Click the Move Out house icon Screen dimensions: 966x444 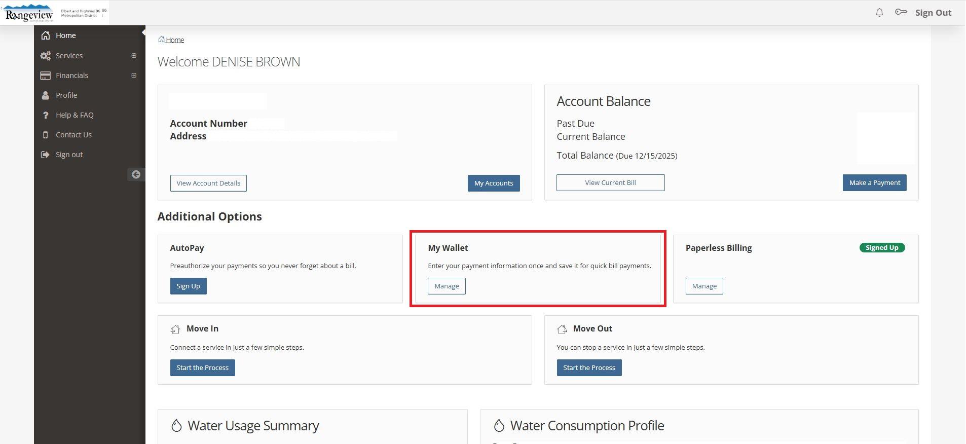tap(562, 329)
